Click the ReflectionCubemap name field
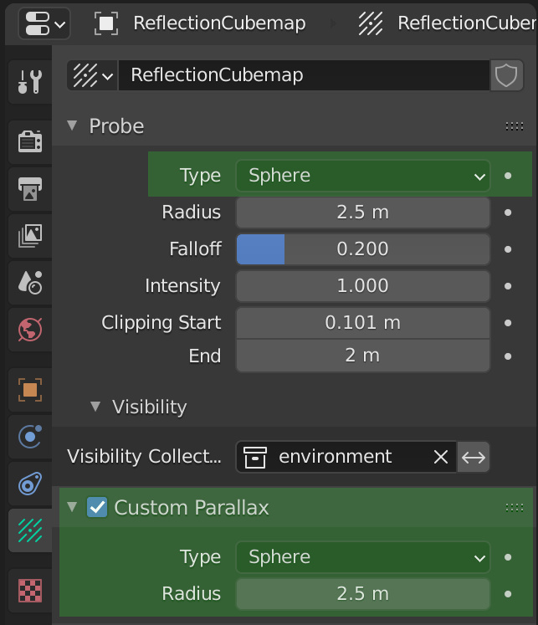This screenshot has height=625, width=538. point(304,75)
